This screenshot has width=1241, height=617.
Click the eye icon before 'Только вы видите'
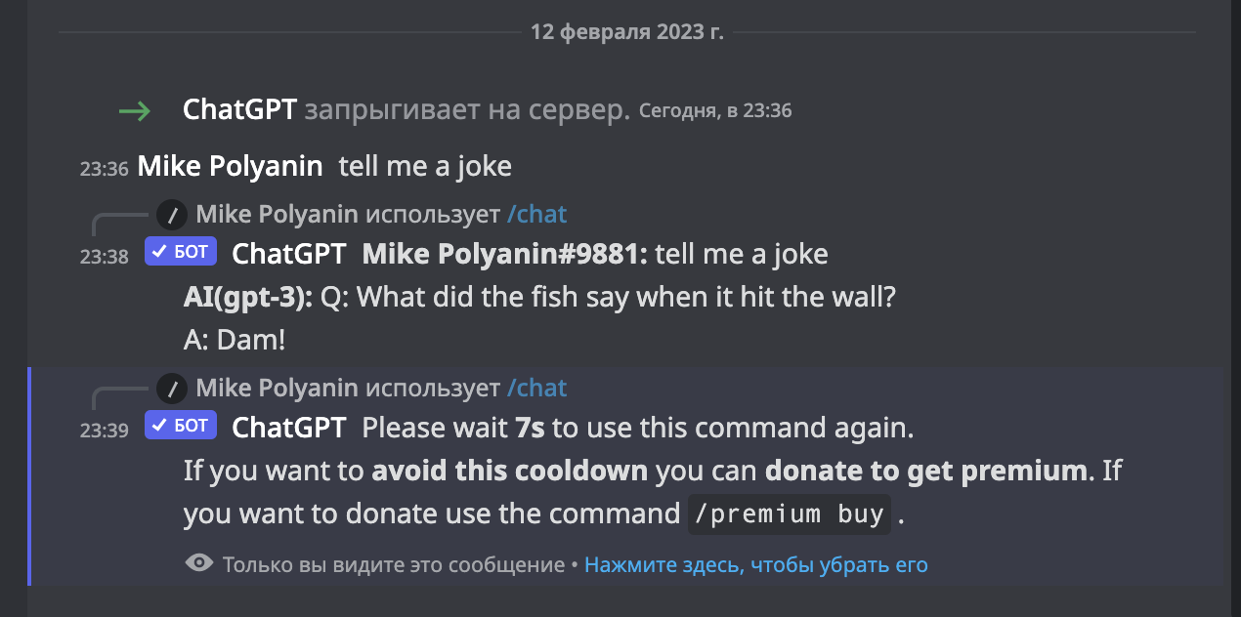[x=199, y=563]
